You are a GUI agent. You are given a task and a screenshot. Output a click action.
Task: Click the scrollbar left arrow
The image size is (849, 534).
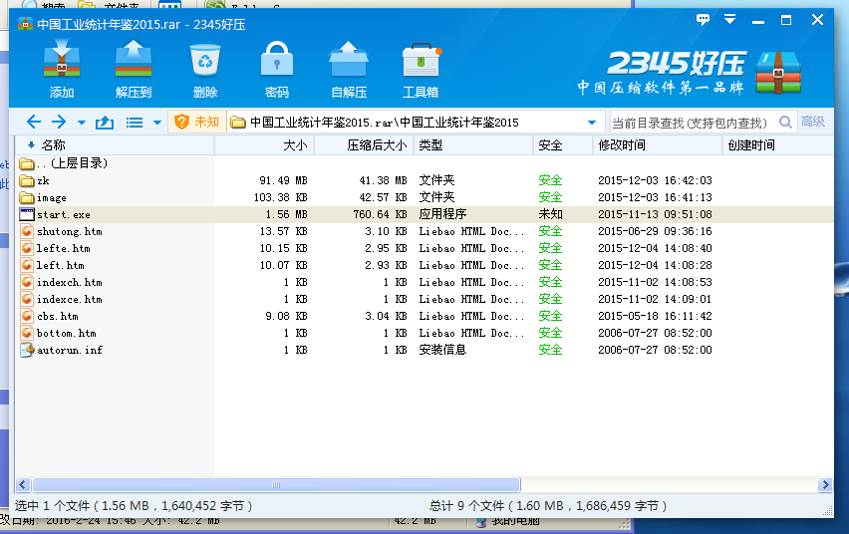[23, 484]
